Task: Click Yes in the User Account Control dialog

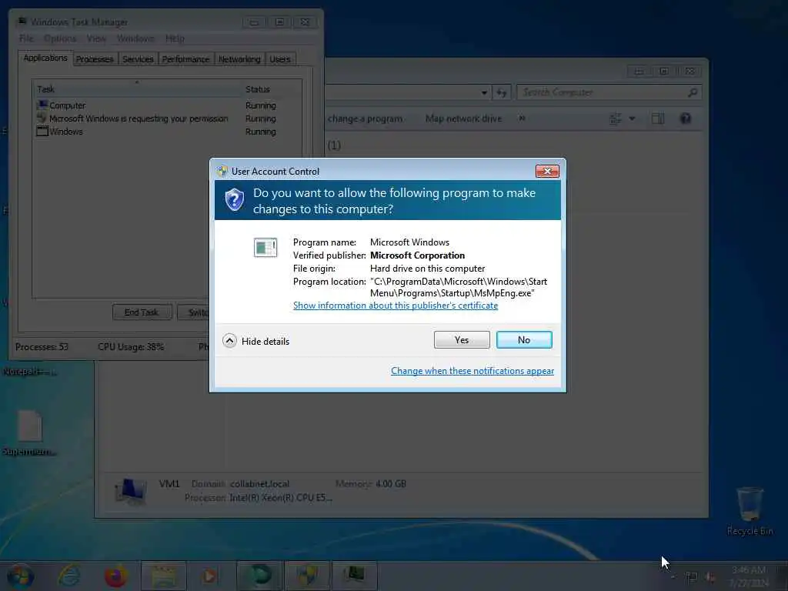Action: [462, 339]
